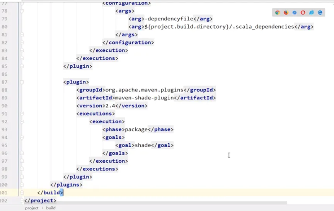Click the opening <plugin> tag on line 87
Image resolution: width=334 pixels, height=211 pixels.
[76, 82]
